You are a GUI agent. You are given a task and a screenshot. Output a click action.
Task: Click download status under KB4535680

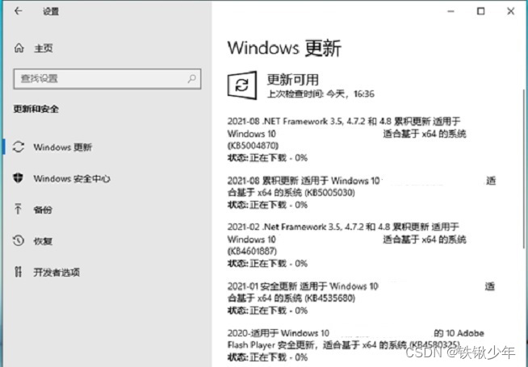click(x=267, y=311)
